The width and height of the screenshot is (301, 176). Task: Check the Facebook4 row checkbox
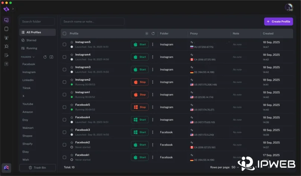(x=64, y=119)
